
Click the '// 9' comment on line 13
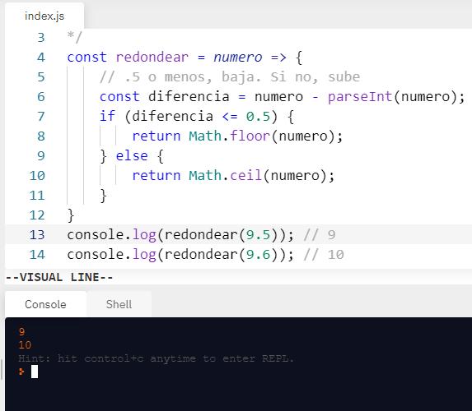click(320, 235)
